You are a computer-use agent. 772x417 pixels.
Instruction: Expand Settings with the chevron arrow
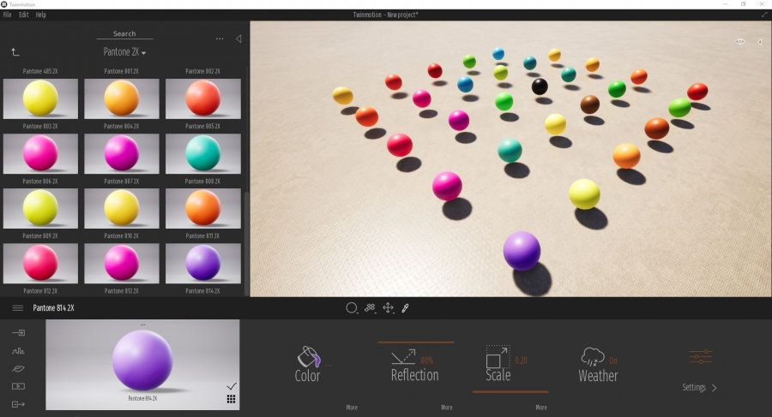point(715,388)
